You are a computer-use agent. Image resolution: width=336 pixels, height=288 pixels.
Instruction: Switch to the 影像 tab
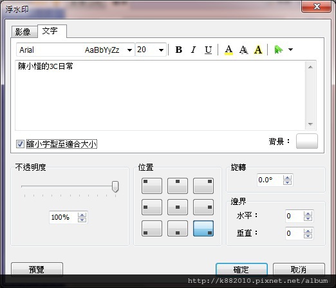point(24,32)
